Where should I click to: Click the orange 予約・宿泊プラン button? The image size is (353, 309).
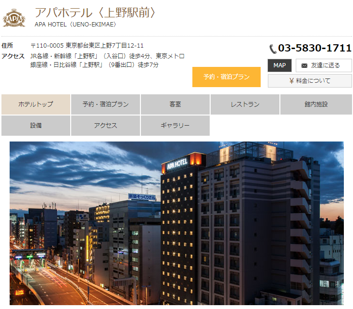coord(226,77)
